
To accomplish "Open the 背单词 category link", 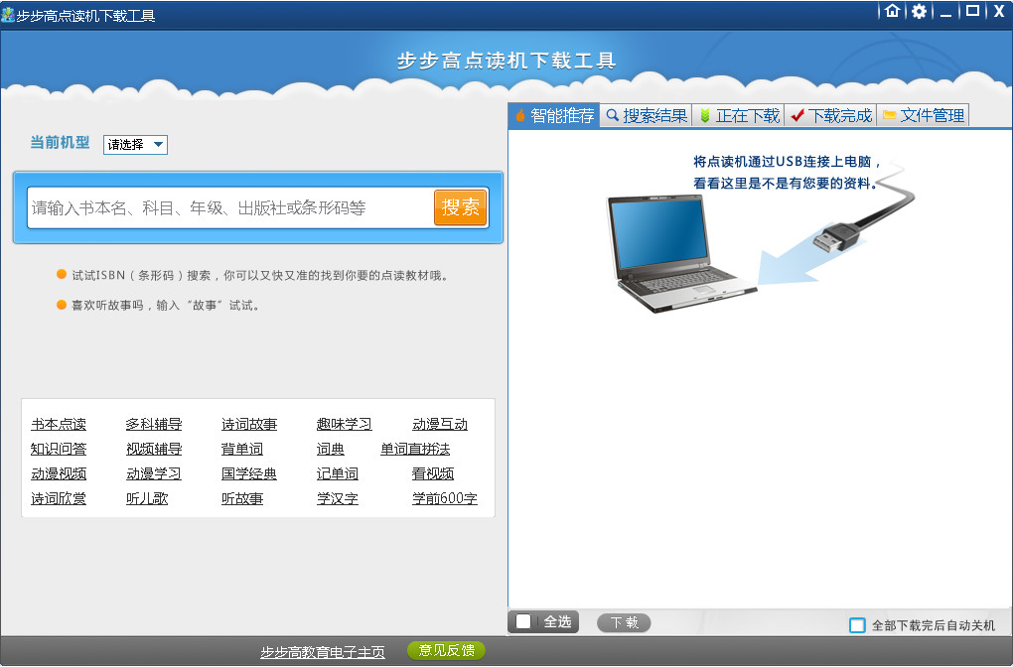I will [x=241, y=449].
